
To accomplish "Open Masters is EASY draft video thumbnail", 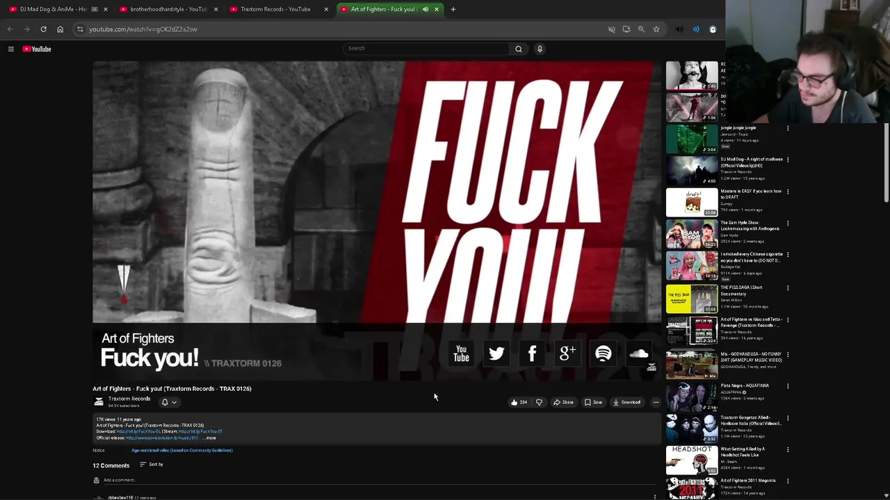I will click(x=692, y=202).
